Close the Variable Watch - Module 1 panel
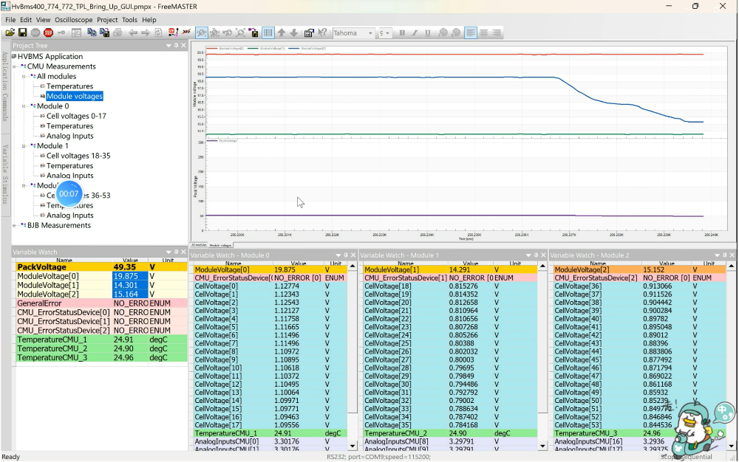The width and height of the screenshot is (739, 462). 543,255
